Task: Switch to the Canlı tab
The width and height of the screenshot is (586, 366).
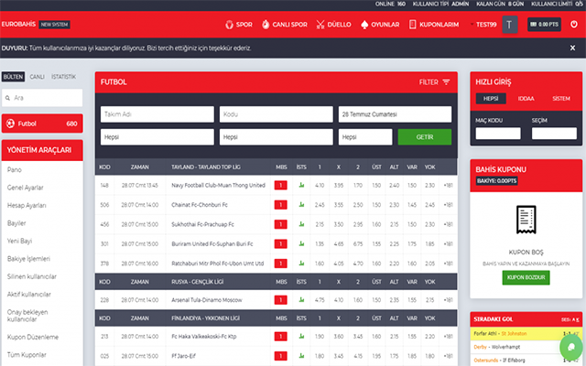Action: click(x=37, y=77)
